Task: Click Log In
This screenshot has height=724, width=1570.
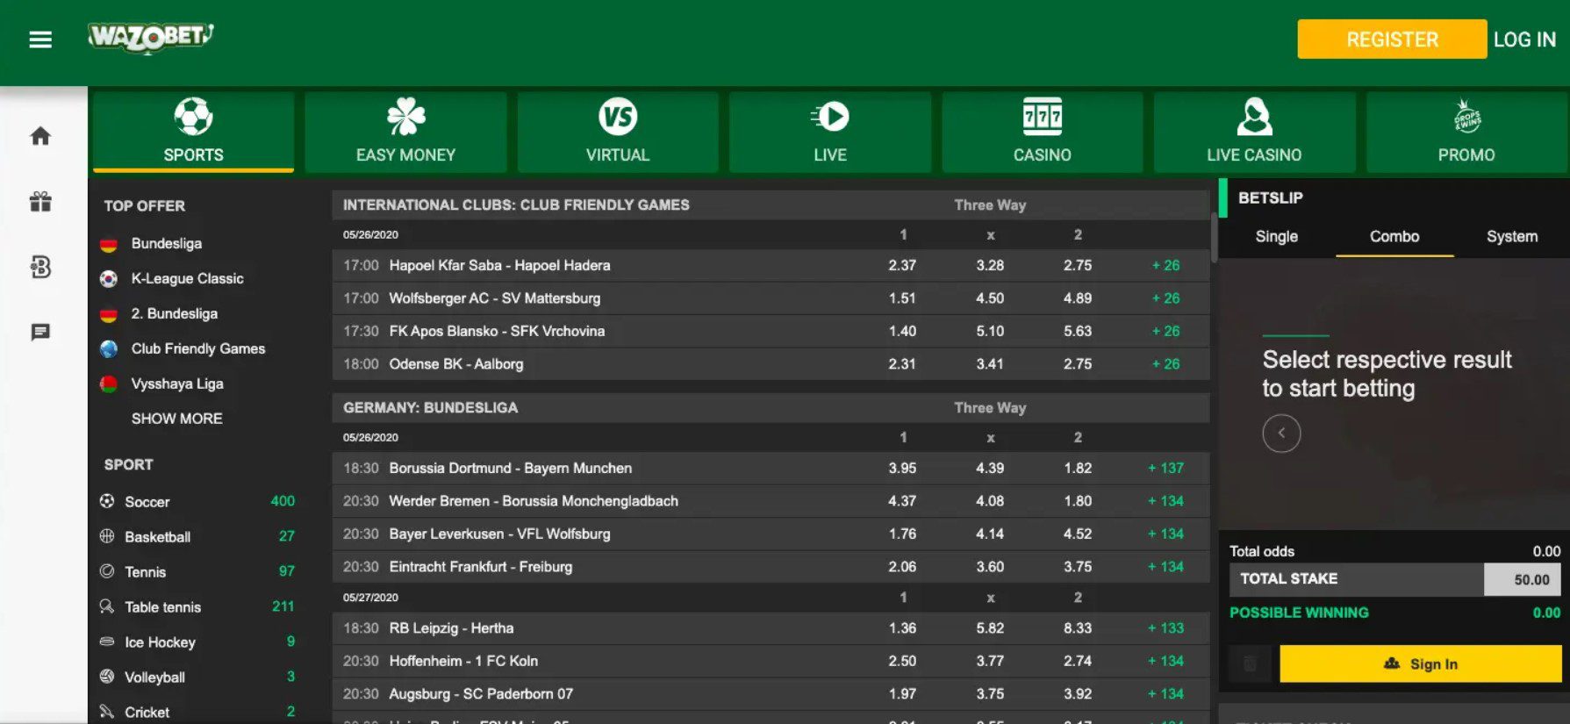Action: (x=1524, y=39)
